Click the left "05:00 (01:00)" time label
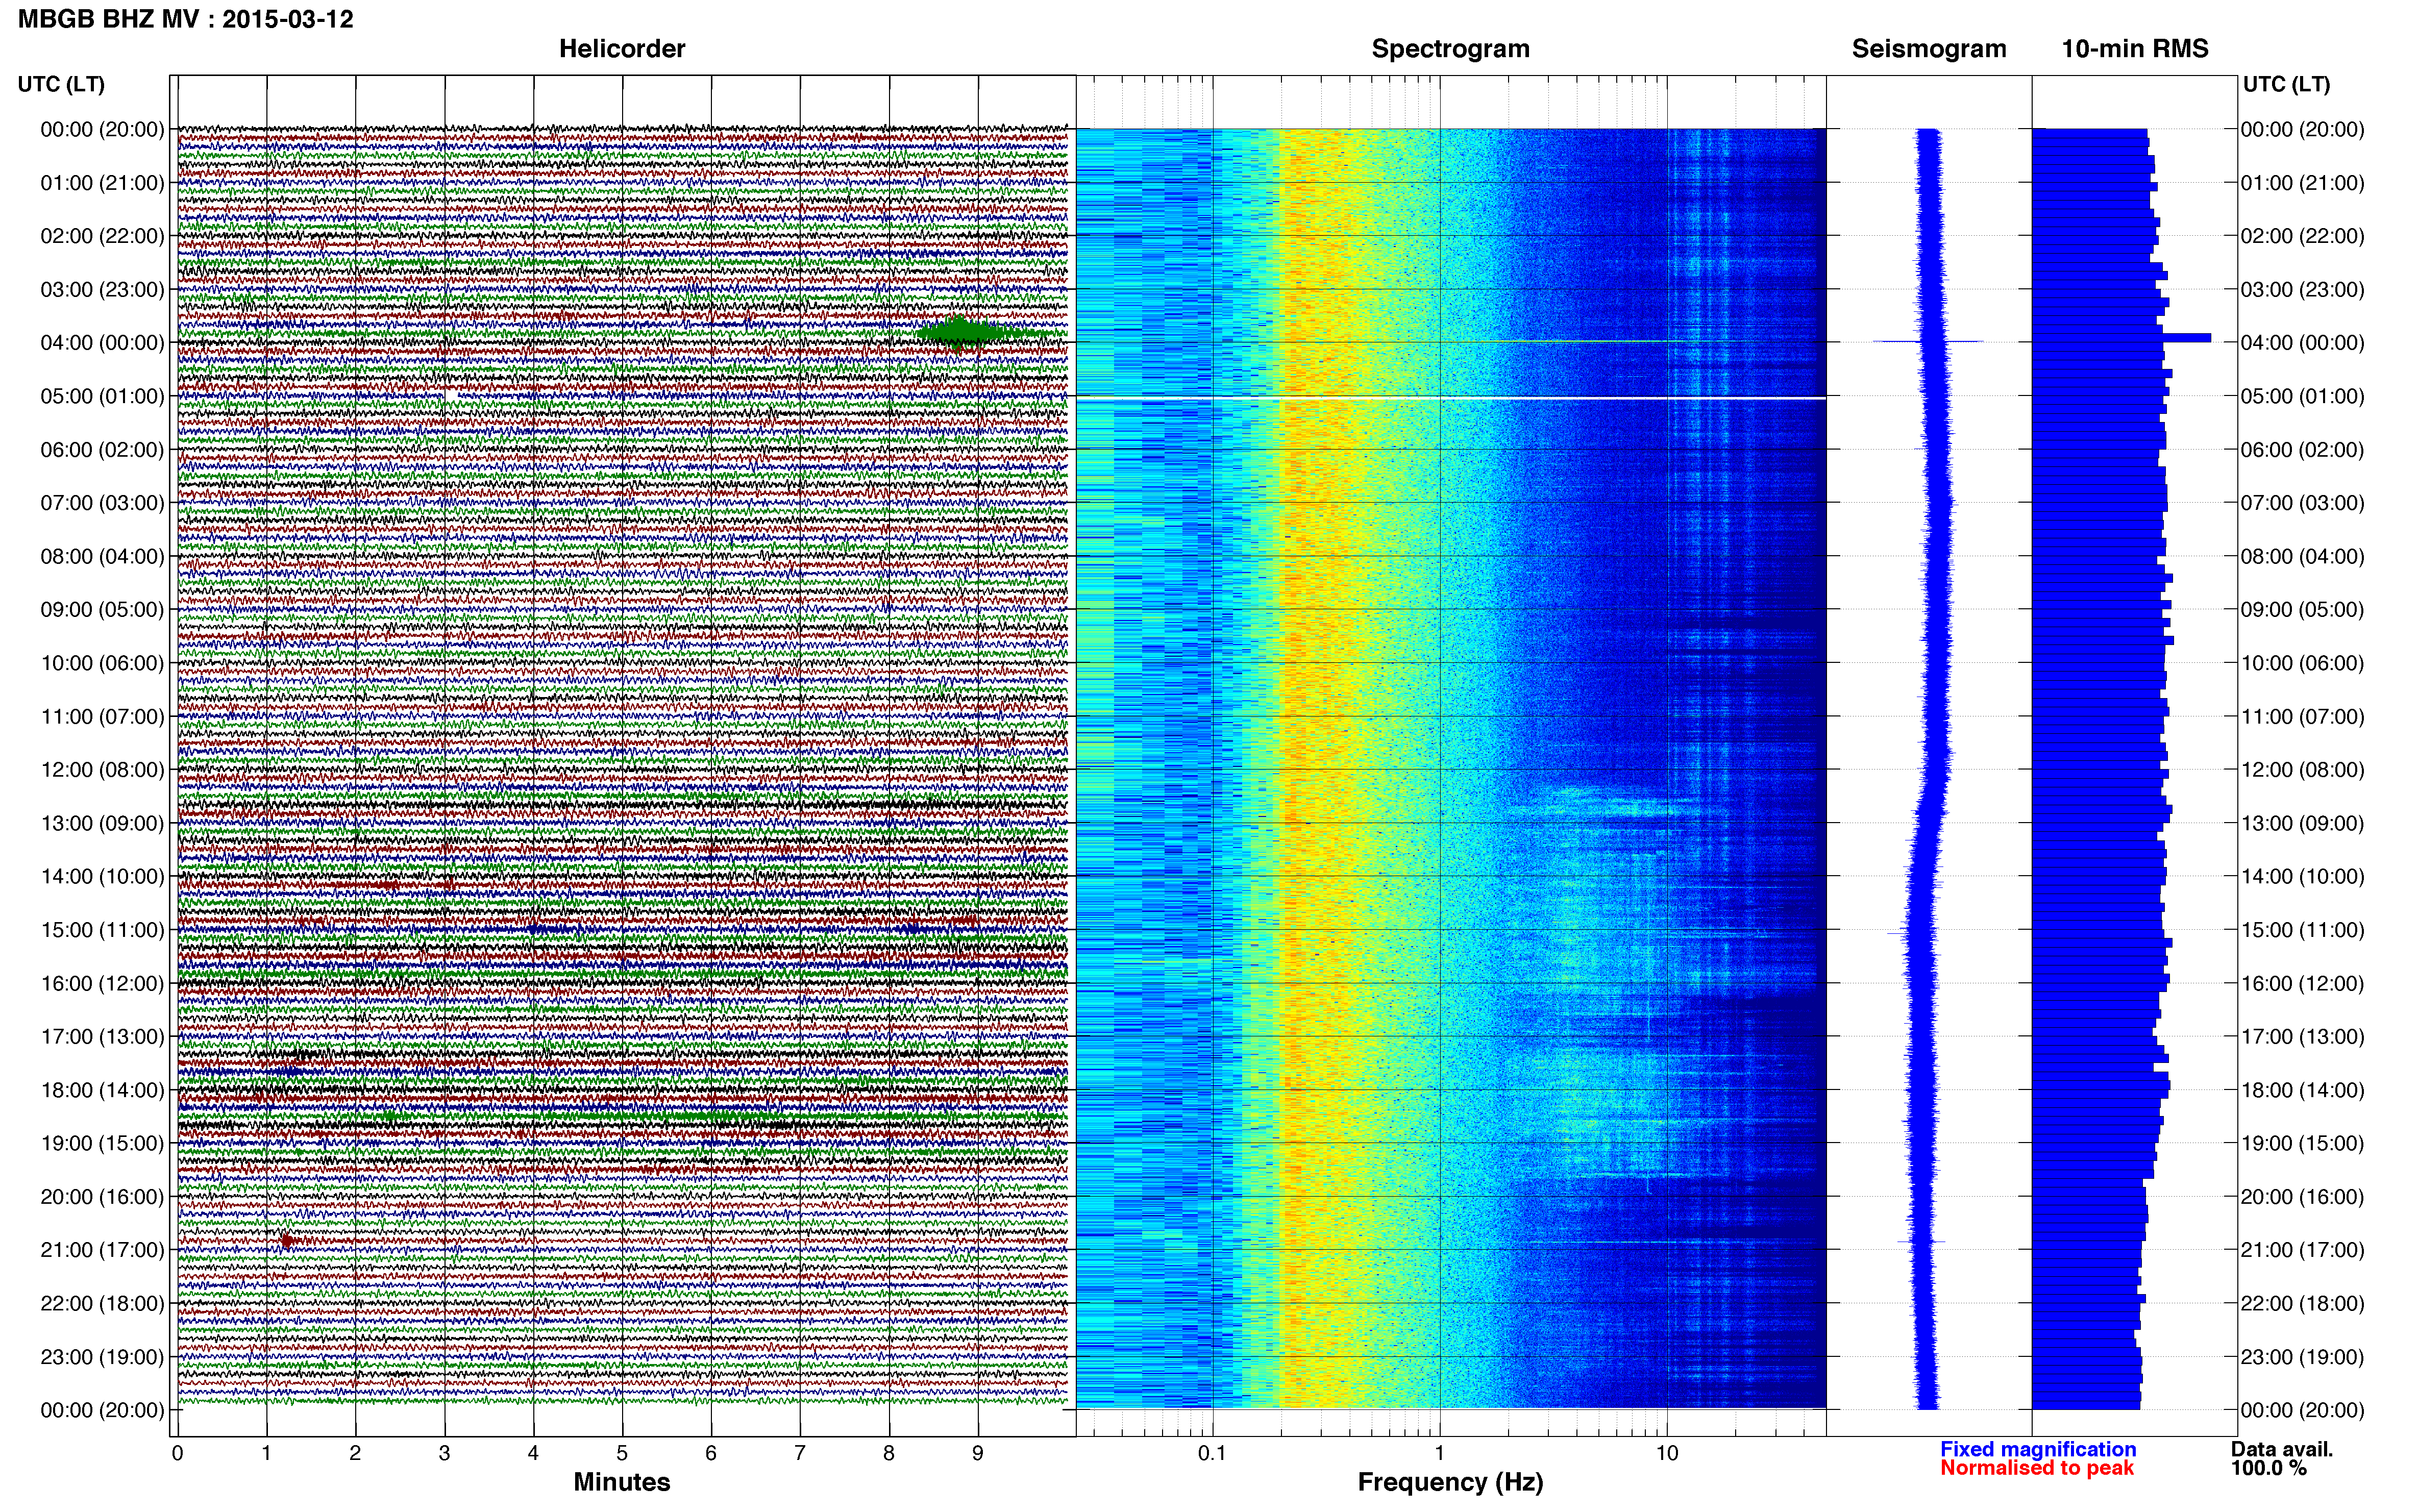2419x1512 pixels. 102,396
